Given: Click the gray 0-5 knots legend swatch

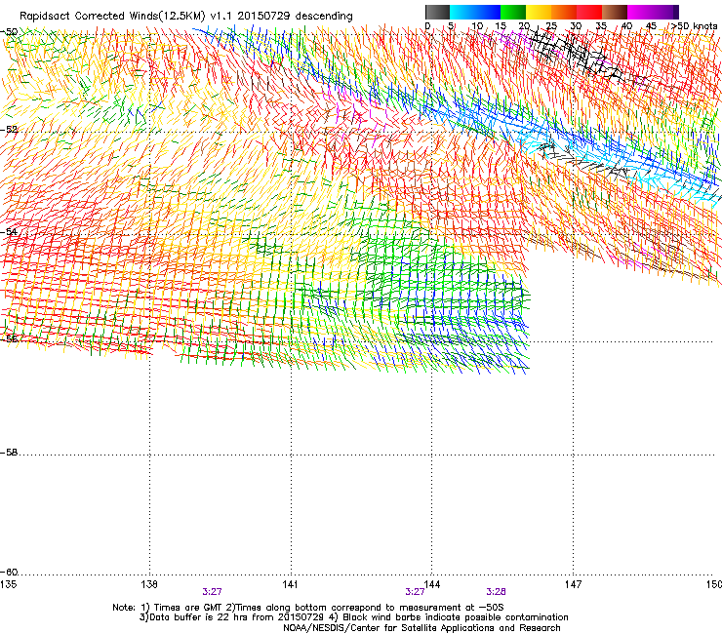Looking at the screenshot, I should pos(437,12).
